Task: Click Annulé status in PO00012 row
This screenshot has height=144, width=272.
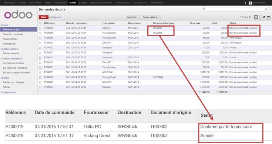Action: click(233, 48)
